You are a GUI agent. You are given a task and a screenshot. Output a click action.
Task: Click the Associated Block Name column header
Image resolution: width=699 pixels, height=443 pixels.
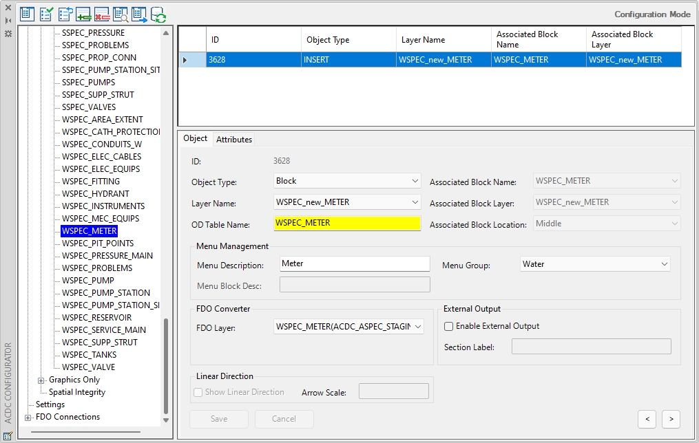(x=539, y=40)
